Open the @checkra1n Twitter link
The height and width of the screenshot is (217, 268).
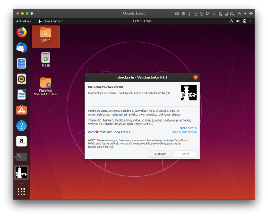click(x=188, y=128)
